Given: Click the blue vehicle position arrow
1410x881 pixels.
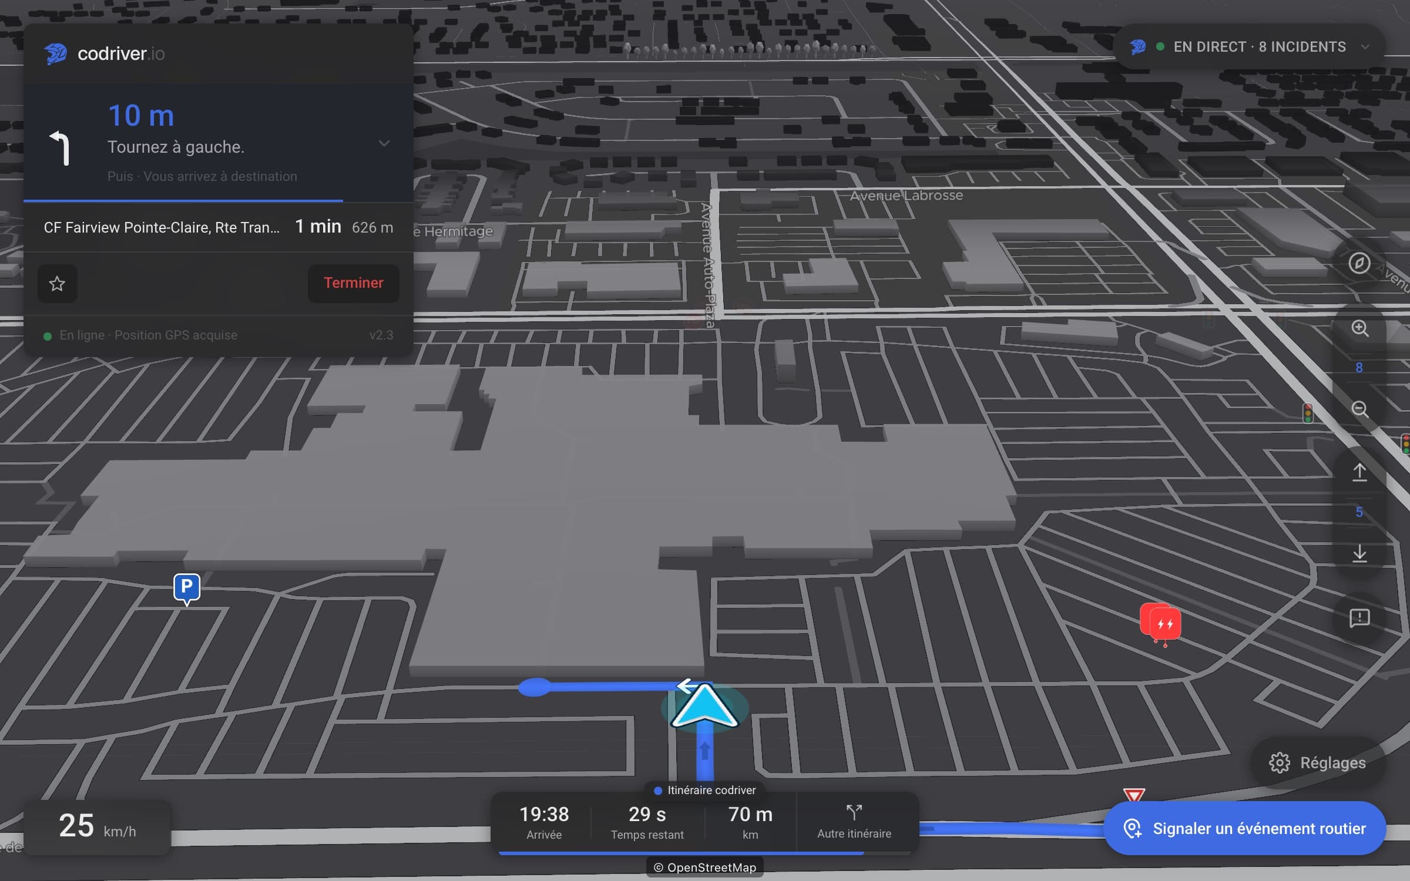Looking at the screenshot, I should tap(704, 707).
